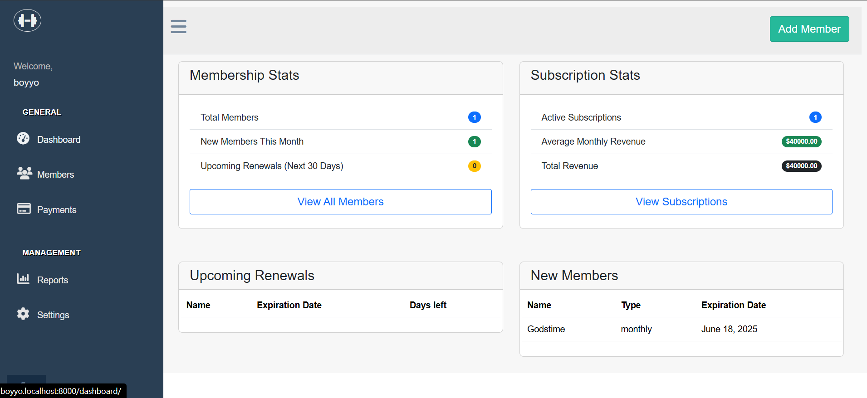This screenshot has height=398, width=867.
Task: Click the Members group icon
Action: tap(24, 173)
